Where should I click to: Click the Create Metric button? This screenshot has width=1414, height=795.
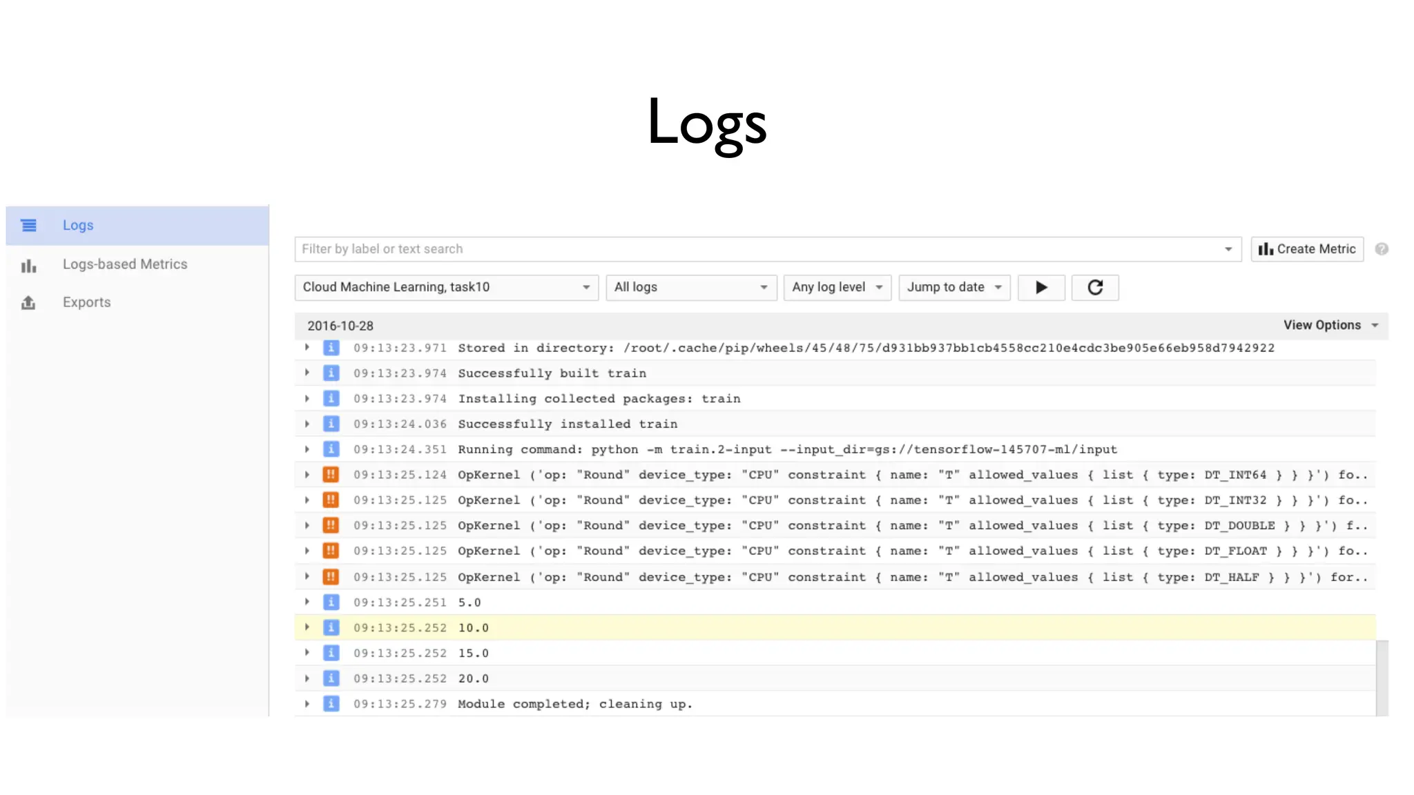tap(1307, 250)
